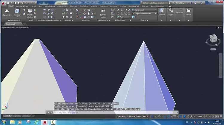Click the help question mark icon
The image size is (224, 125).
pos(201,3)
